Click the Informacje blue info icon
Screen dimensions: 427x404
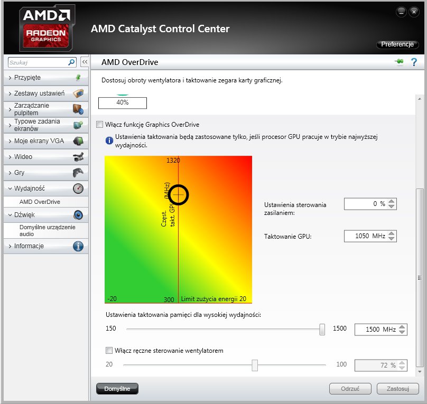78,246
